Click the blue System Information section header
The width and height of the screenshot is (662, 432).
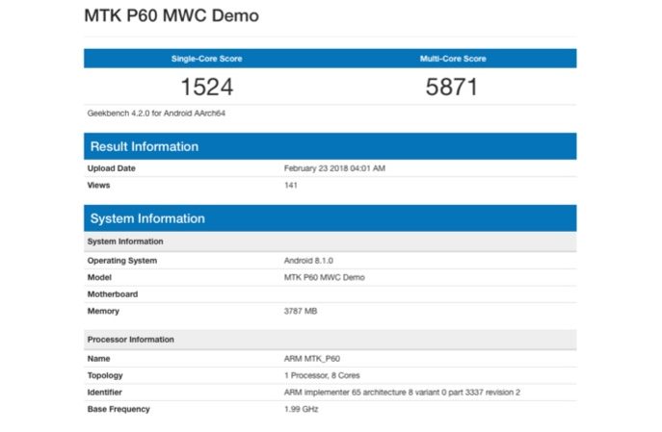pyautogui.click(x=146, y=218)
